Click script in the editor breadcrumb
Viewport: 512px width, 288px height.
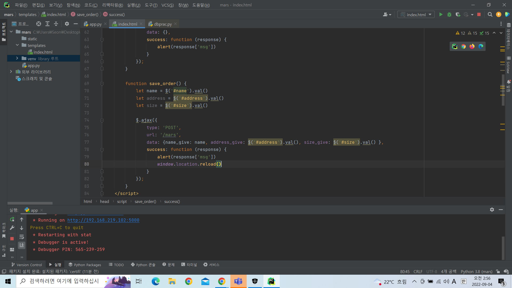(x=122, y=202)
